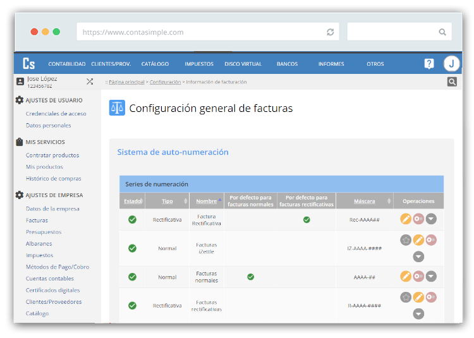Sort table by Nombre column

click(x=207, y=201)
